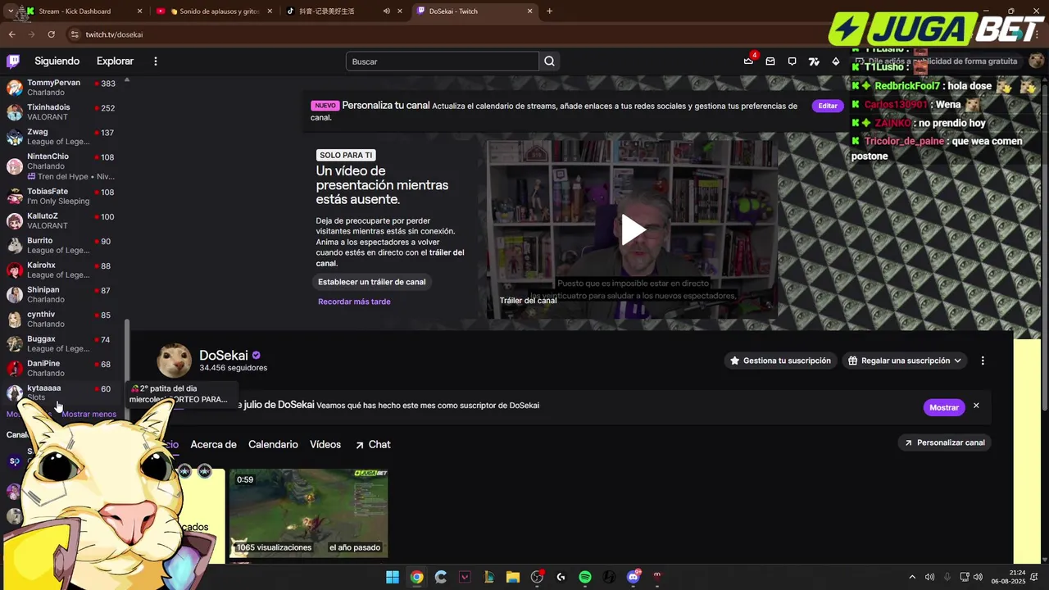This screenshot has width=1049, height=590.
Task: Dismiss subscriber recap banner with X
Action: 976,406
